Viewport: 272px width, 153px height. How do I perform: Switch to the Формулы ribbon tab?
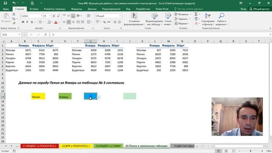[x=76, y=9]
